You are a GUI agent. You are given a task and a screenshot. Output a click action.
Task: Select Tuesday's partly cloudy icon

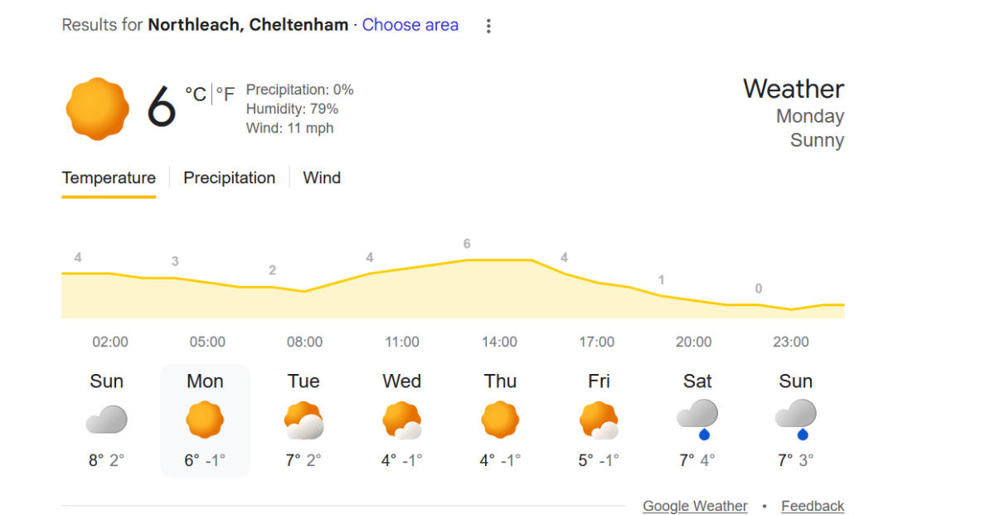coord(303,420)
